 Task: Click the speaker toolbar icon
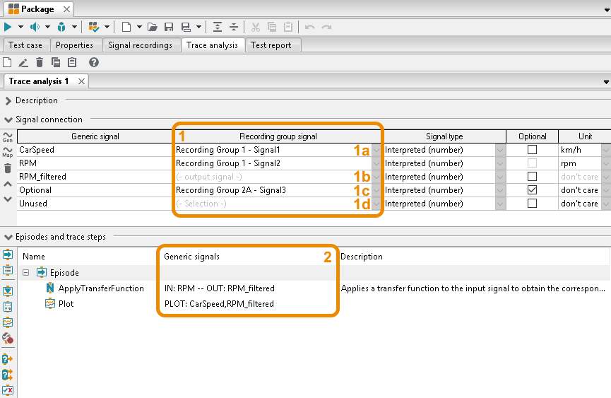tap(35, 27)
